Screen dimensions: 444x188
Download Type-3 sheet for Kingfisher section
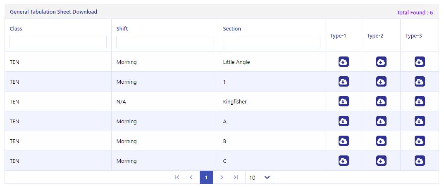coord(420,101)
